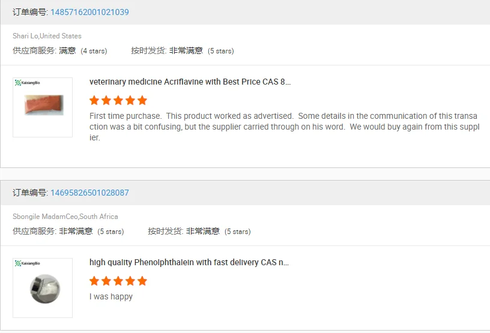Click the "(4 stars)" supplier service rating
Viewport: 490px width, 333px height.
94,51
